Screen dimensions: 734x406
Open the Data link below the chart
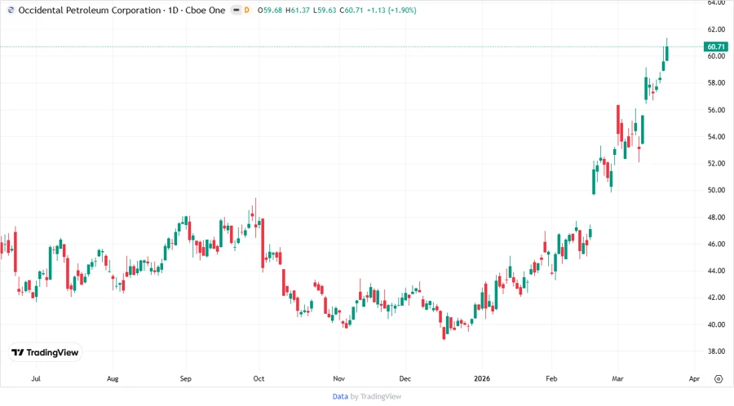point(340,396)
